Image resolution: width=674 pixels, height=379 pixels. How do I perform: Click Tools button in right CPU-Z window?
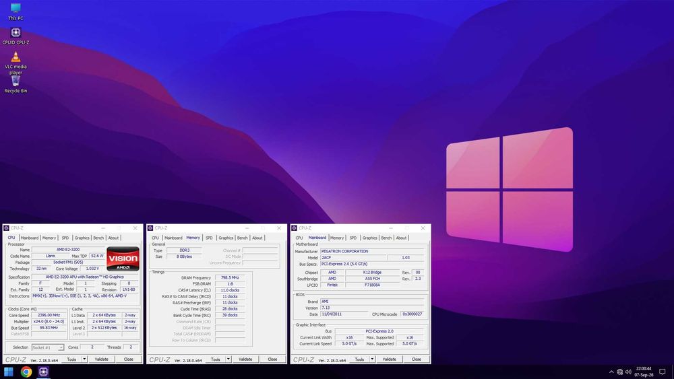tap(360, 359)
